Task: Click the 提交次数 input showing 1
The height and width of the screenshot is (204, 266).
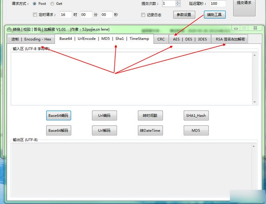Action: [169, 4]
